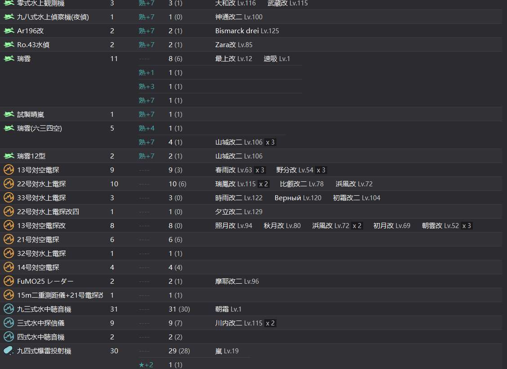
Task: Click the radar icon beside 15m二重測距儀+21号電探
Action: pyautogui.click(x=9, y=295)
